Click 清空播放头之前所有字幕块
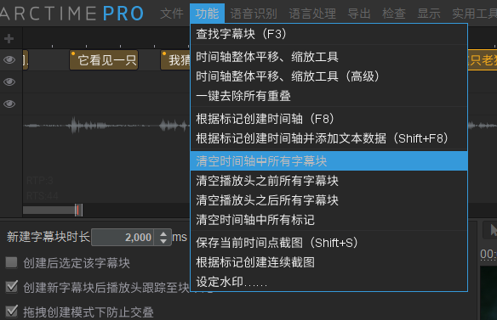This screenshot has height=320, width=497. coord(329,181)
